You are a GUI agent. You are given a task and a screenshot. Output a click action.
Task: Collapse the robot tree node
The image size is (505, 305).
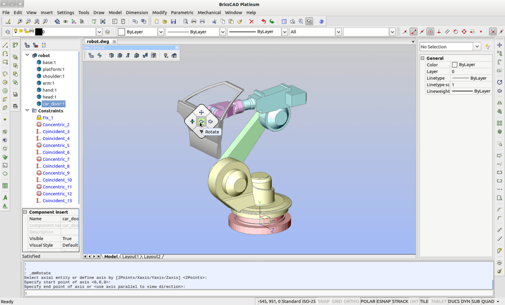pos(27,55)
